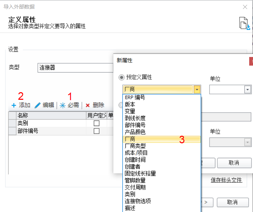Click the 必需 toolbar label
The height and width of the screenshot is (212, 253).
(x=73, y=105)
